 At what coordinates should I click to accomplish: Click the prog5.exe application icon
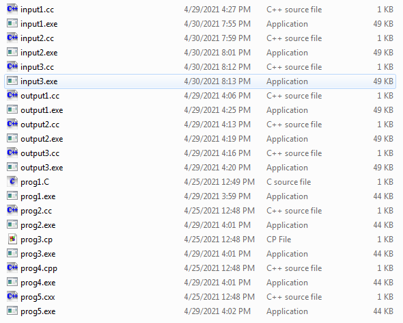point(12,311)
